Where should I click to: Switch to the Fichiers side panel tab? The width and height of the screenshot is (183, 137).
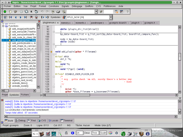[x=25, y=94]
